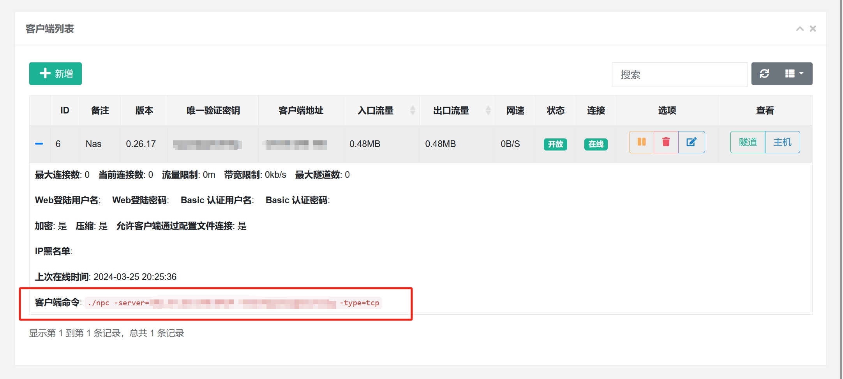Click the 网速 column header
Image resolution: width=843 pixels, height=379 pixels.
click(515, 110)
